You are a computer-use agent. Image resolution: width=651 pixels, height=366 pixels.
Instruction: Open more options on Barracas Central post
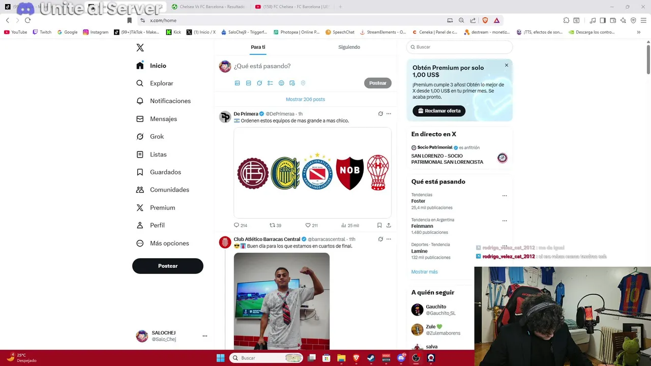(389, 239)
